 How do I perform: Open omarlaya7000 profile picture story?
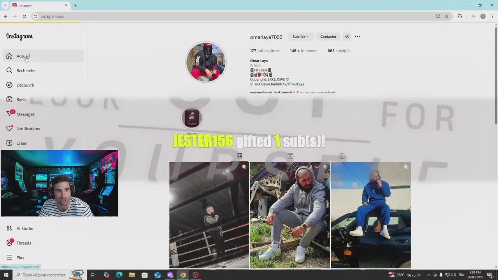point(206,62)
